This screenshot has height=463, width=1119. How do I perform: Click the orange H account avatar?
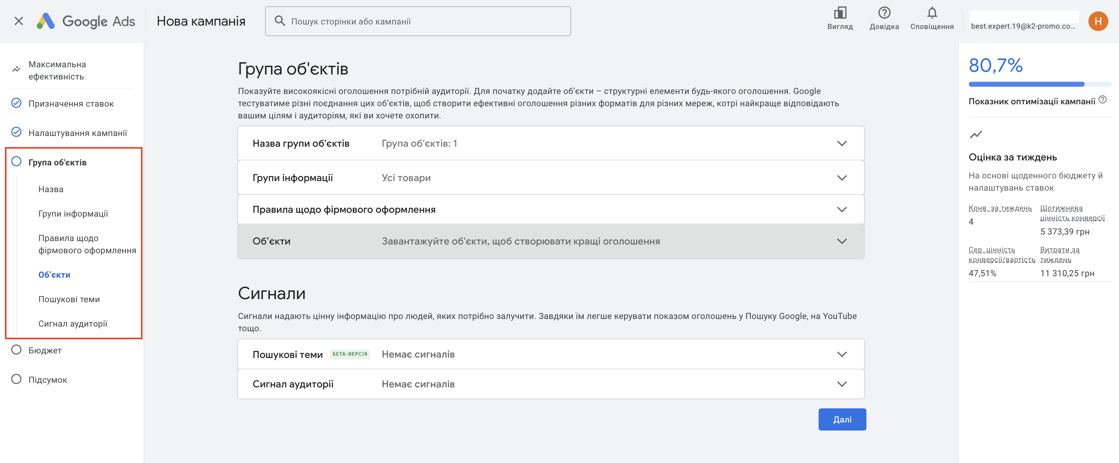1097,21
